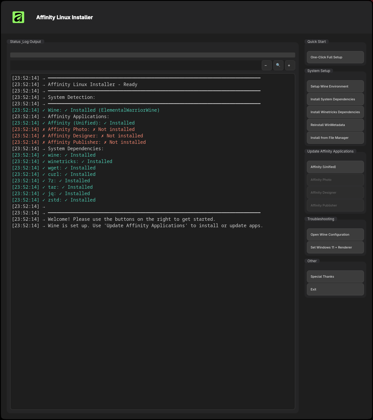This screenshot has width=373, height=420.
Task: Click the "System Setup" group label
Action: [x=319, y=71]
